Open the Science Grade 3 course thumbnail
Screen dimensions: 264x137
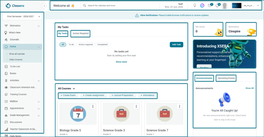click(x=121, y=114)
